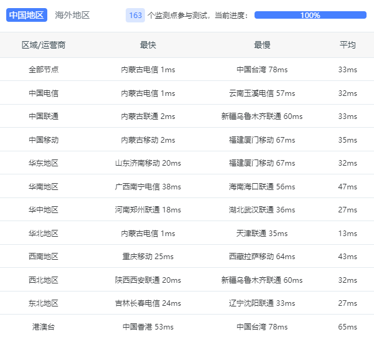Viewport: 374px width, 337px height.
Task: Click 33ms average in 全部节点 row
Action: [347, 70]
